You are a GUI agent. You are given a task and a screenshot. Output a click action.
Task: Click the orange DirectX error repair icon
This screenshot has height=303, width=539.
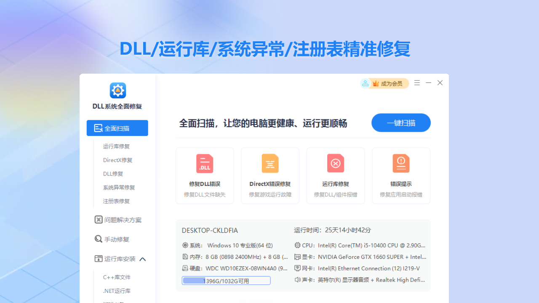[x=270, y=164]
